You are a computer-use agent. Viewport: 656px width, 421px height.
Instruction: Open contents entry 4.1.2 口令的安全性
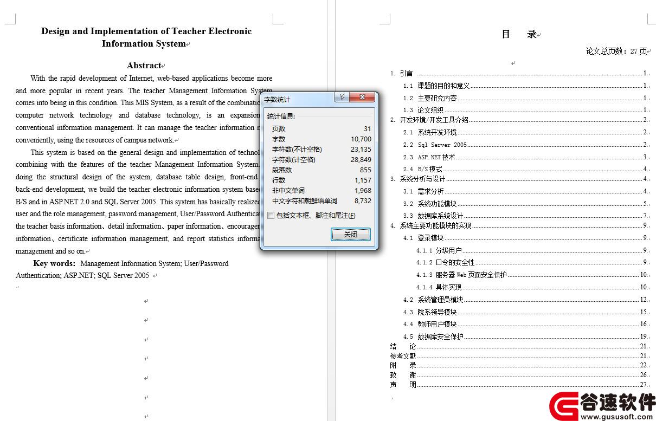532,262
